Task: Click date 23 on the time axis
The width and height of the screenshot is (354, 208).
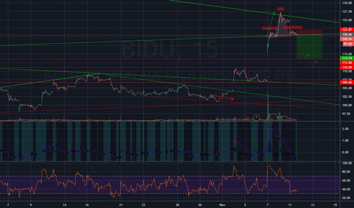Action: [x=143, y=205]
